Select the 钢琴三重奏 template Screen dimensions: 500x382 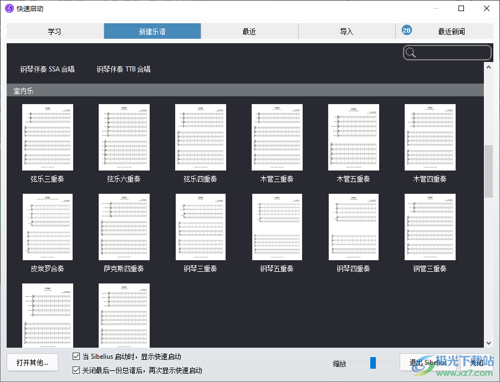pyautogui.click(x=200, y=227)
